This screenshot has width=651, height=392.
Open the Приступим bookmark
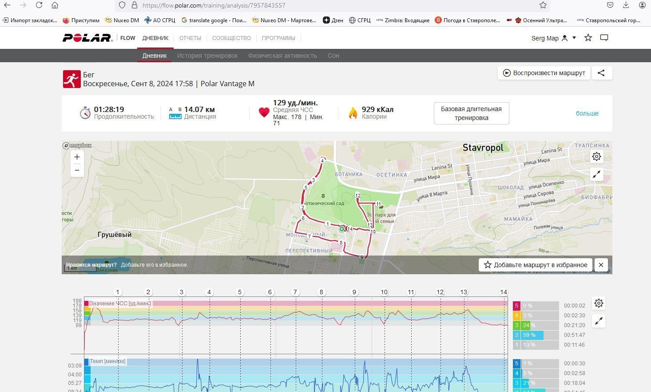tap(81, 20)
